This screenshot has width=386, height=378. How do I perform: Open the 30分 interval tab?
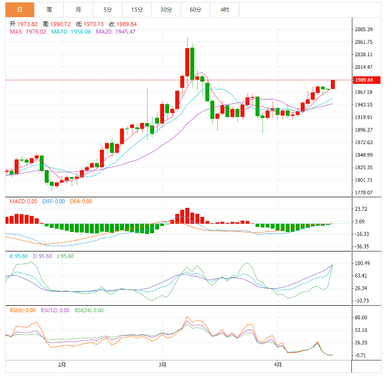(x=166, y=10)
